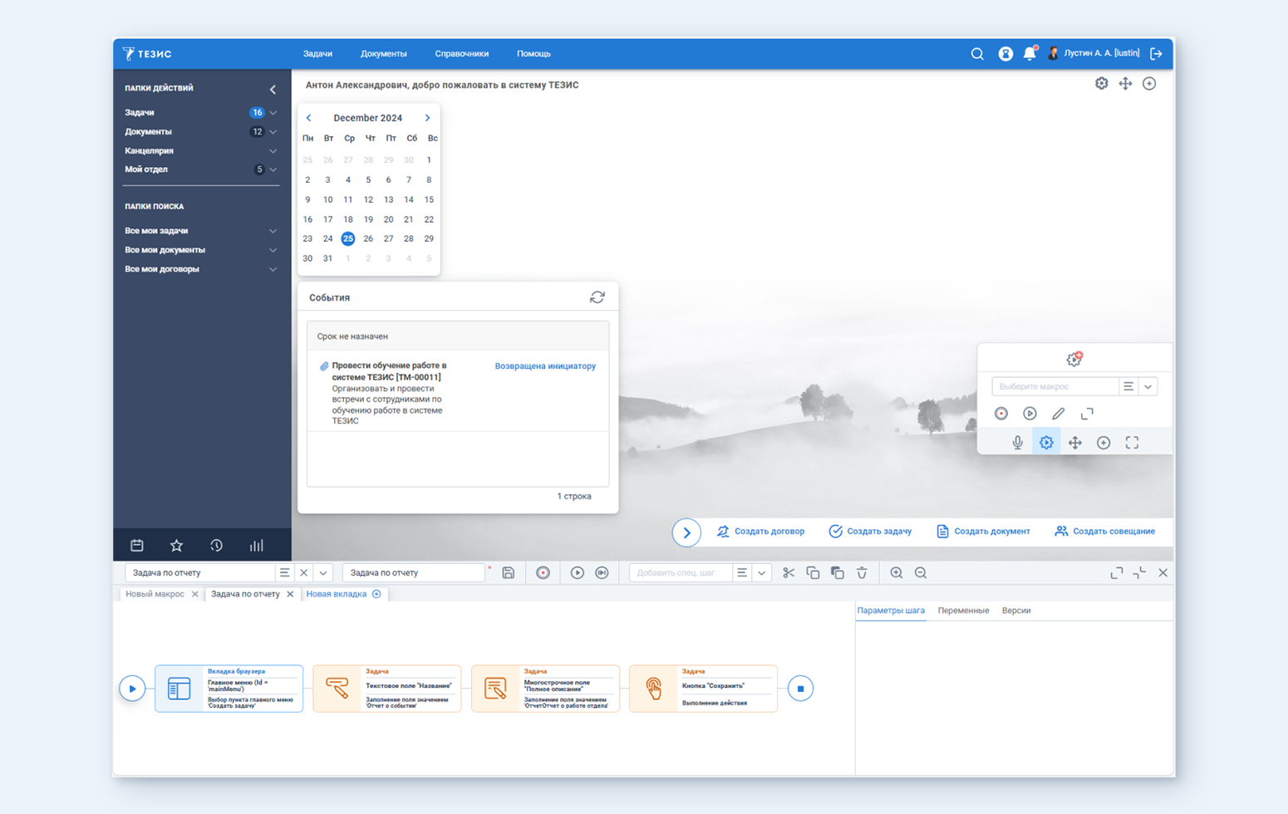The width and height of the screenshot is (1288, 814).
Task: Go to previous month in calendar
Action: (x=308, y=118)
